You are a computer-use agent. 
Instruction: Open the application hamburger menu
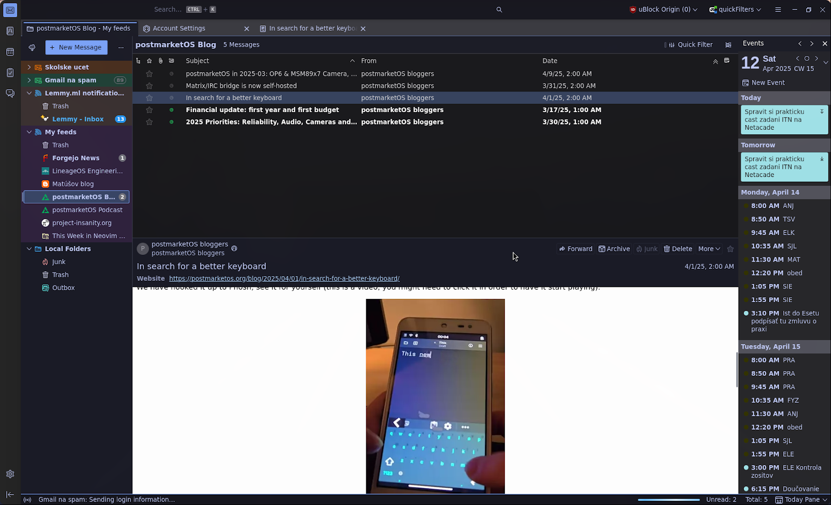(778, 9)
